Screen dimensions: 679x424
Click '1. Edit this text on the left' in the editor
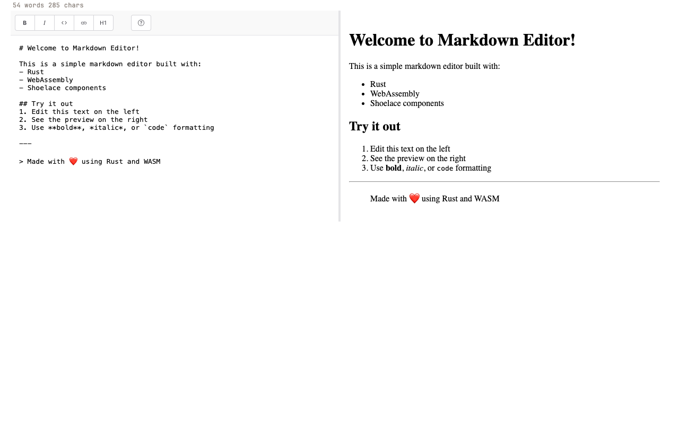[80, 112]
